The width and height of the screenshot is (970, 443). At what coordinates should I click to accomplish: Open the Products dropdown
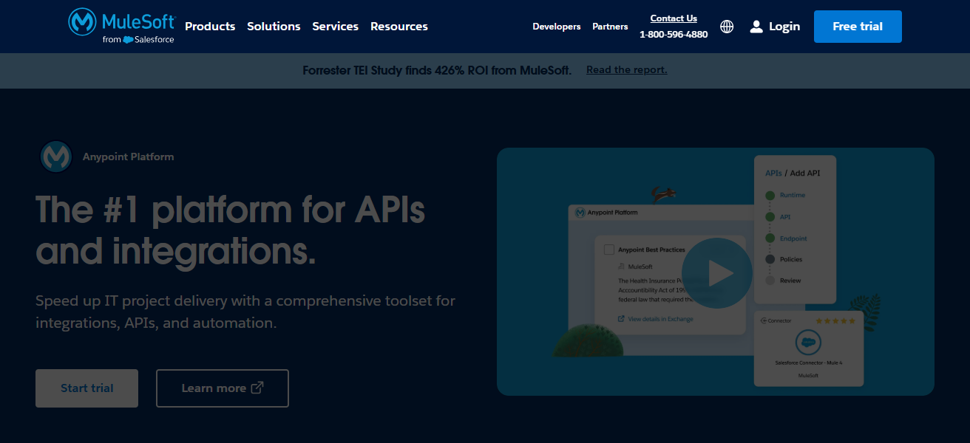point(210,27)
